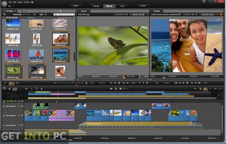Open the marker dropdown arrow
Screen dimensions: 226x144
pyautogui.click(x=127, y=89)
